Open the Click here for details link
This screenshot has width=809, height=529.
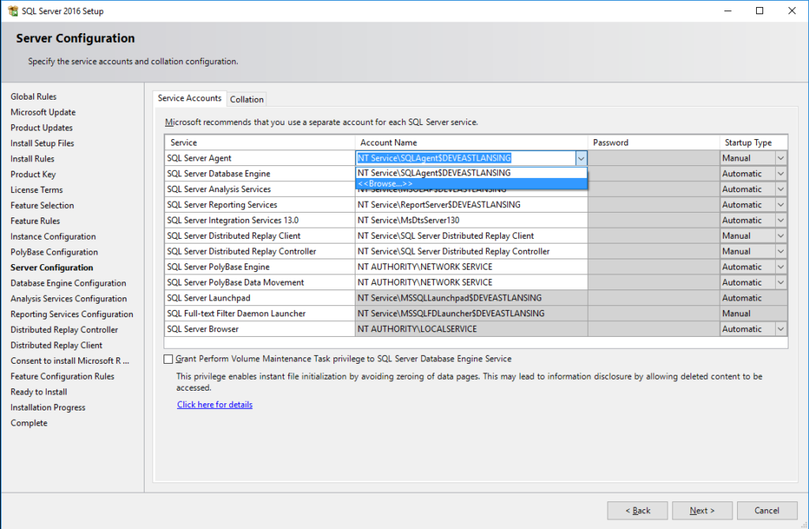tap(214, 404)
